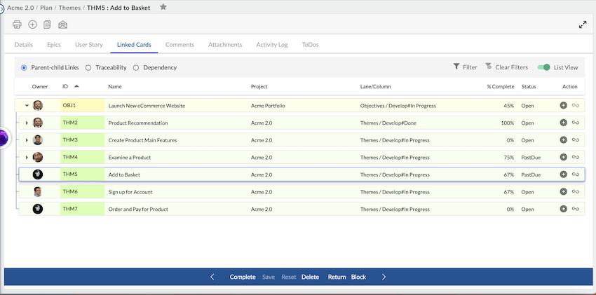This screenshot has height=295, width=596.
Task: Open the Activity Log tab
Action: (272, 44)
